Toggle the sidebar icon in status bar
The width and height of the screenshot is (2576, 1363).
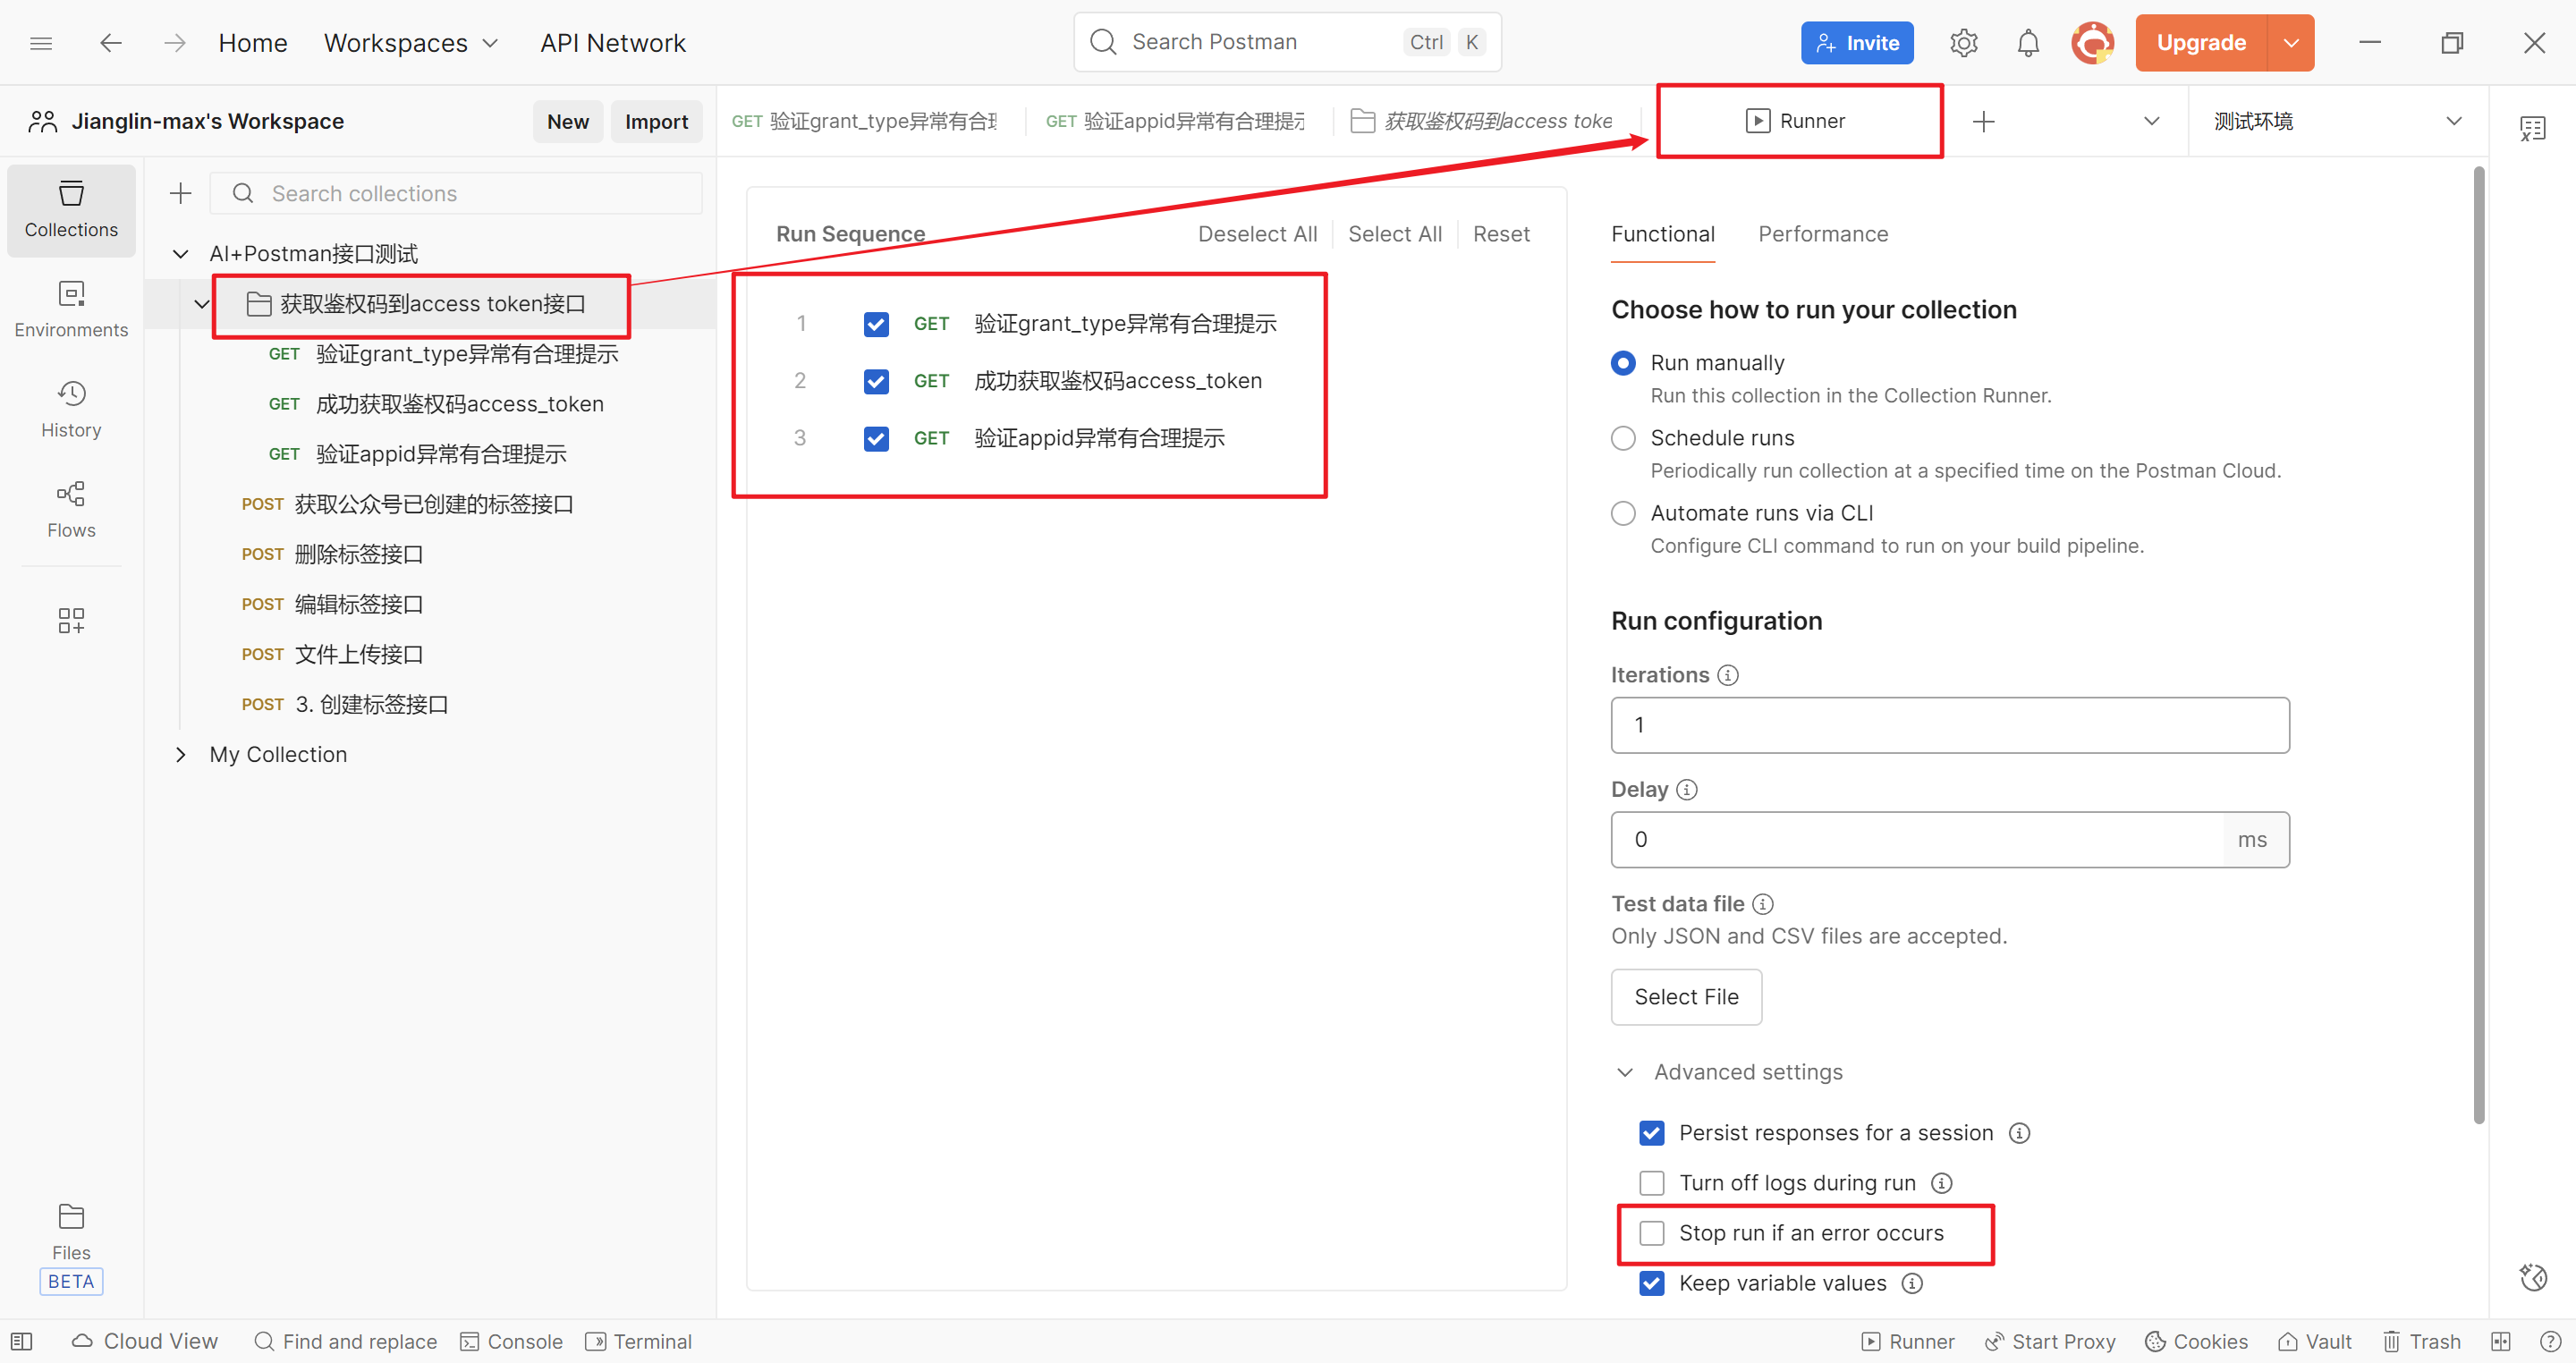(x=22, y=1341)
